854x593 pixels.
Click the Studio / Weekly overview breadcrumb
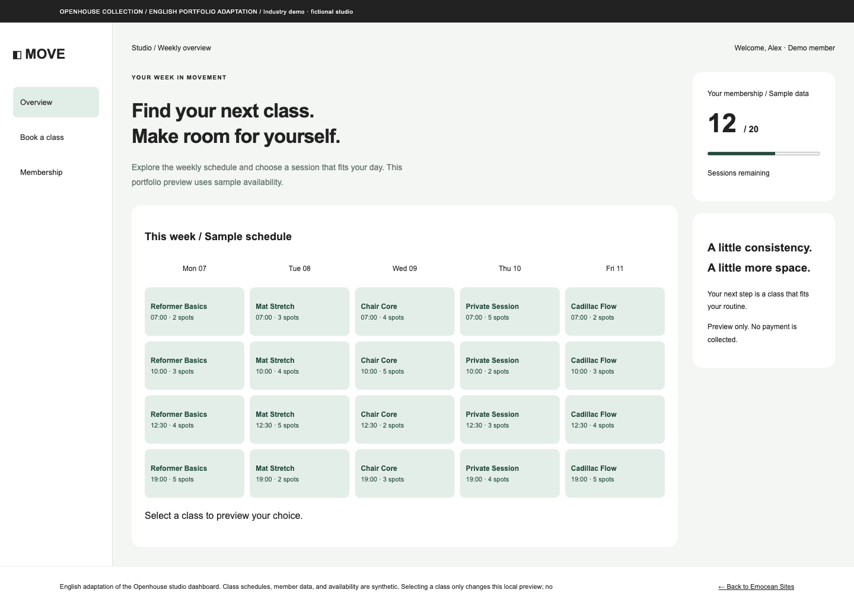pyautogui.click(x=171, y=48)
